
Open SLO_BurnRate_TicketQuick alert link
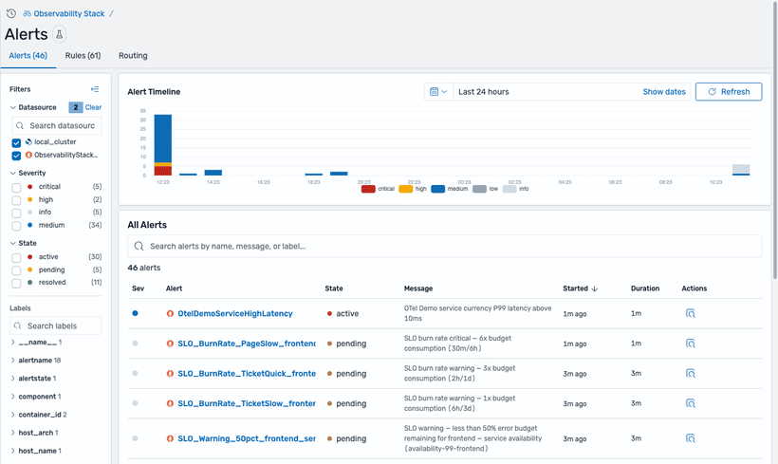pyautogui.click(x=247, y=373)
